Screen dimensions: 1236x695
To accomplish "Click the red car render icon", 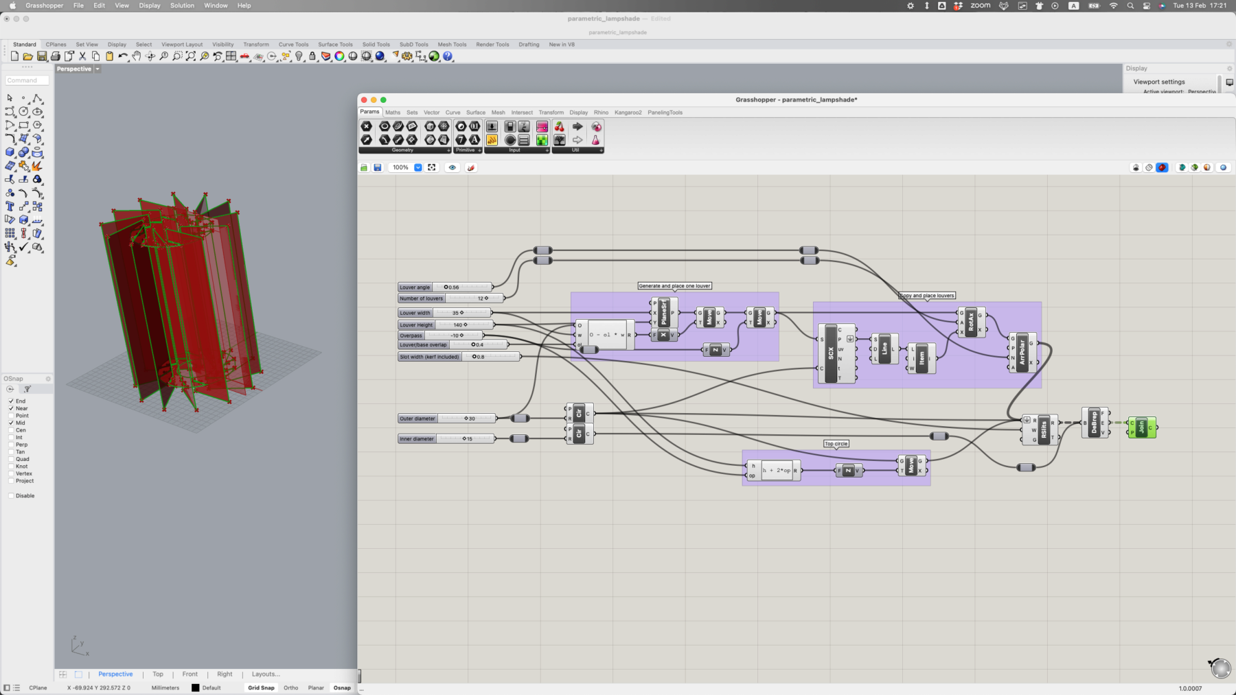I will (244, 56).
